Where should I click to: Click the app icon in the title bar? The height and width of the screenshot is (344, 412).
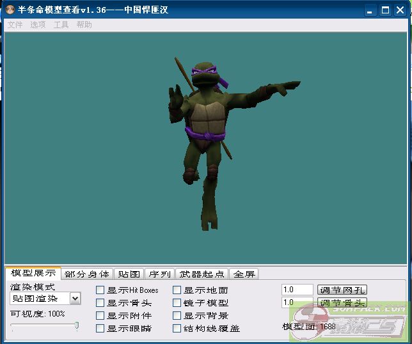pyautogui.click(x=11, y=10)
